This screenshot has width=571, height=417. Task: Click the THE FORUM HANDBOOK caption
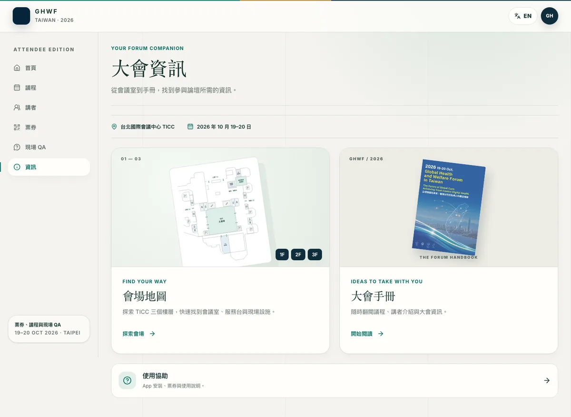click(449, 258)
